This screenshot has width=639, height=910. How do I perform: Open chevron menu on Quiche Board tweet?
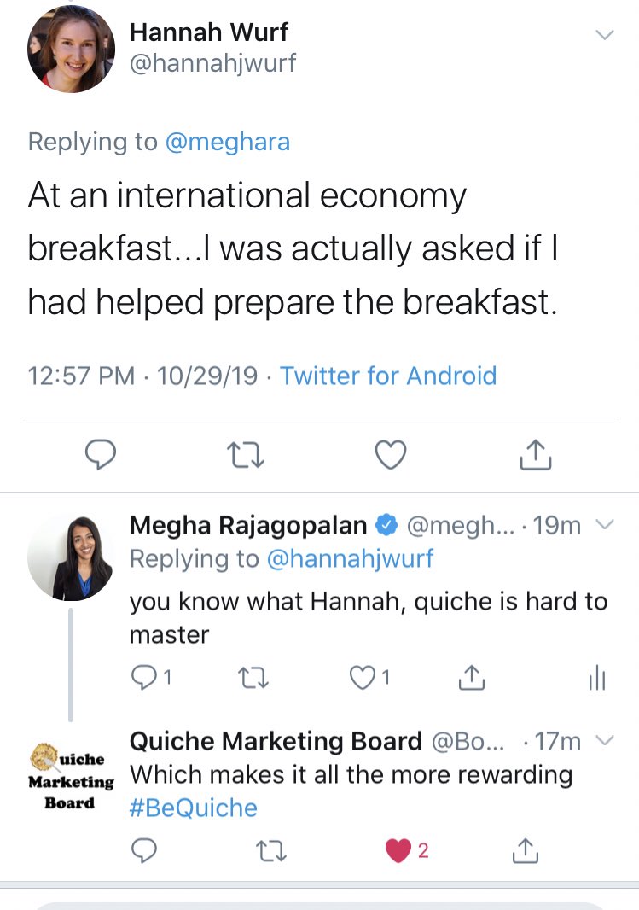tap(604, 740)
